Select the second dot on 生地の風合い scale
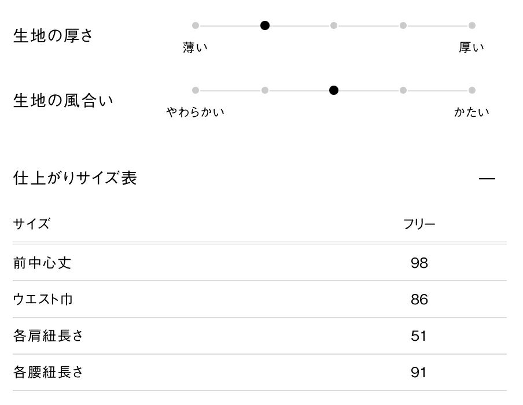The width and height of the screenshot is (523, 405). 265,90
